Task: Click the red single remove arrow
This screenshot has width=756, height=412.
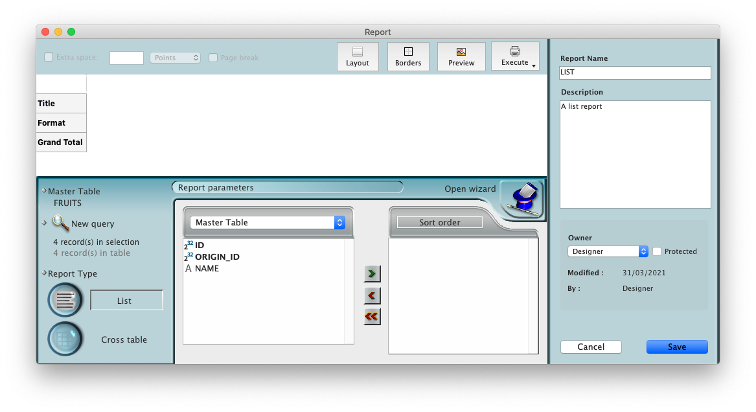Action: (x=372, y=295)
